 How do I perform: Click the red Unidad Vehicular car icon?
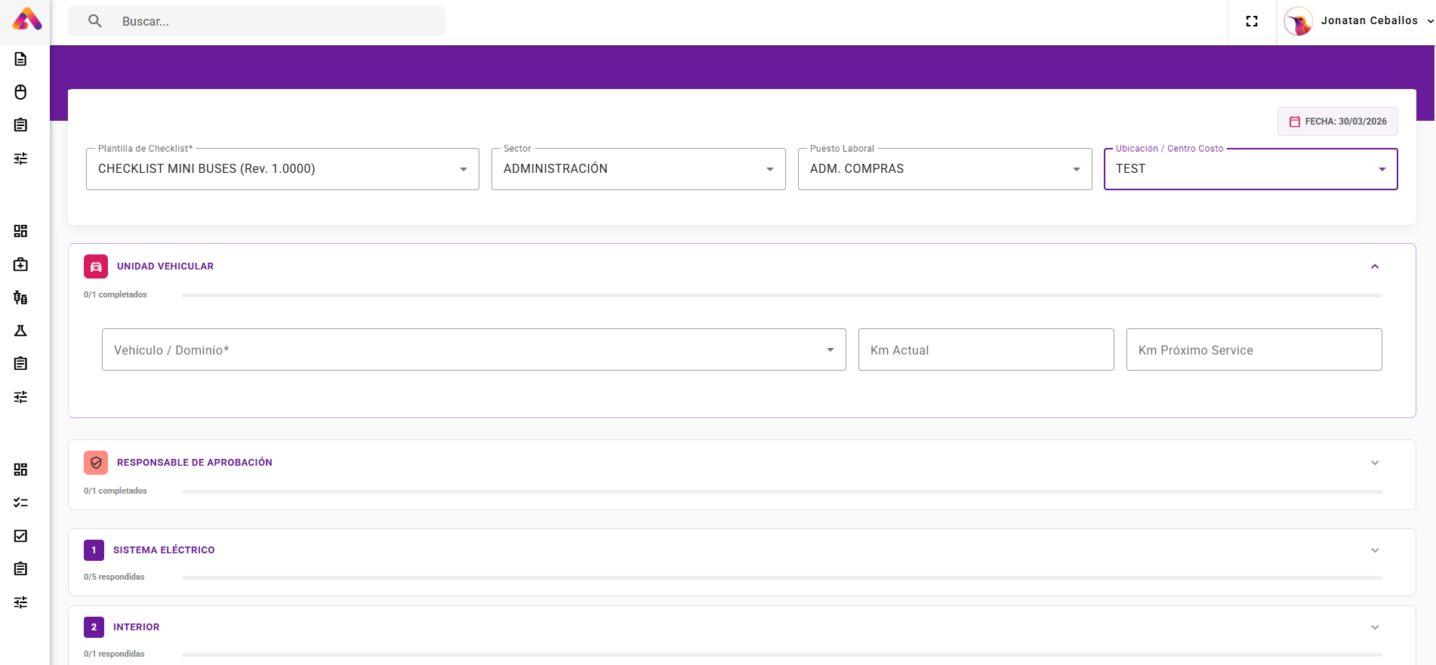(96, 266)
